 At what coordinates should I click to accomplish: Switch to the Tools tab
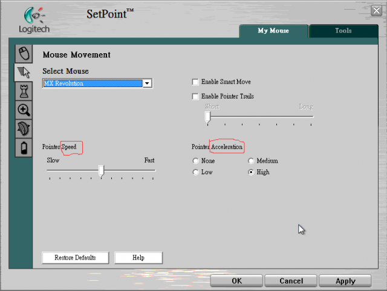[x=343, y=31]
